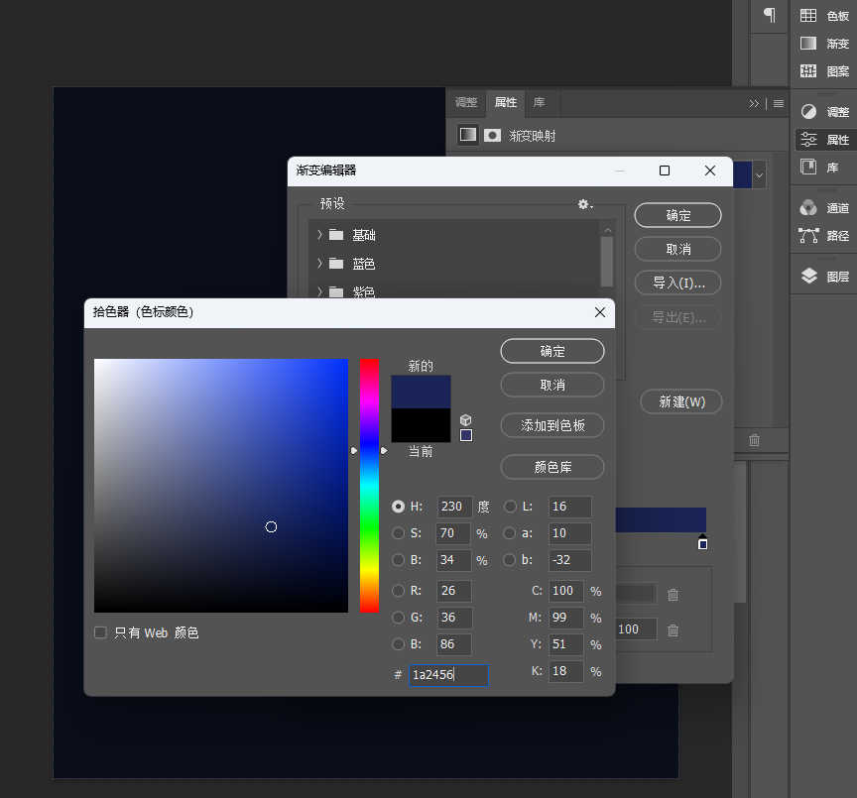Expand the 紫色 preset folder

(319, 291)
